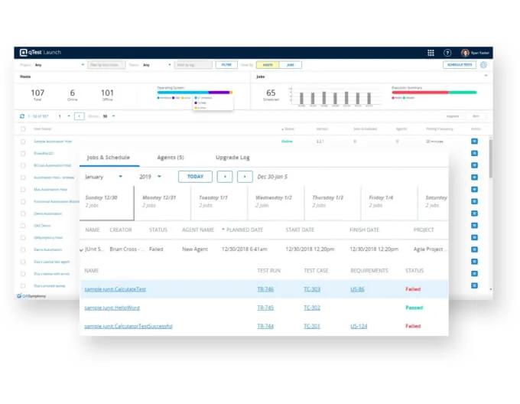
Task: Open the settings gear icon
Action: (x=483, y=65)
